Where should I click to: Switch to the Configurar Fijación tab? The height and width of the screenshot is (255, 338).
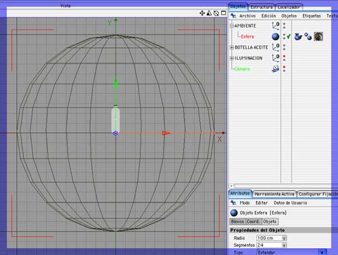click(x=318, y=194)
